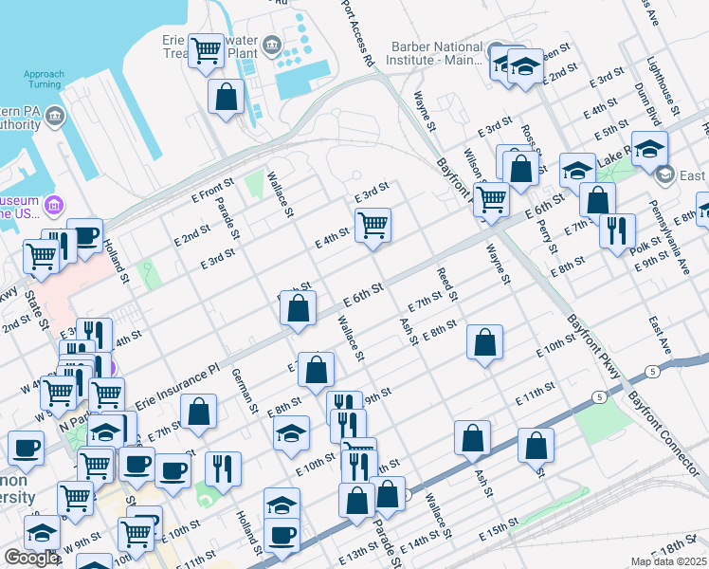This screenshot has height=569, width=709.
Task: Click the 'Map data ©2025' attribution text
Action: [x=669, y=562]
